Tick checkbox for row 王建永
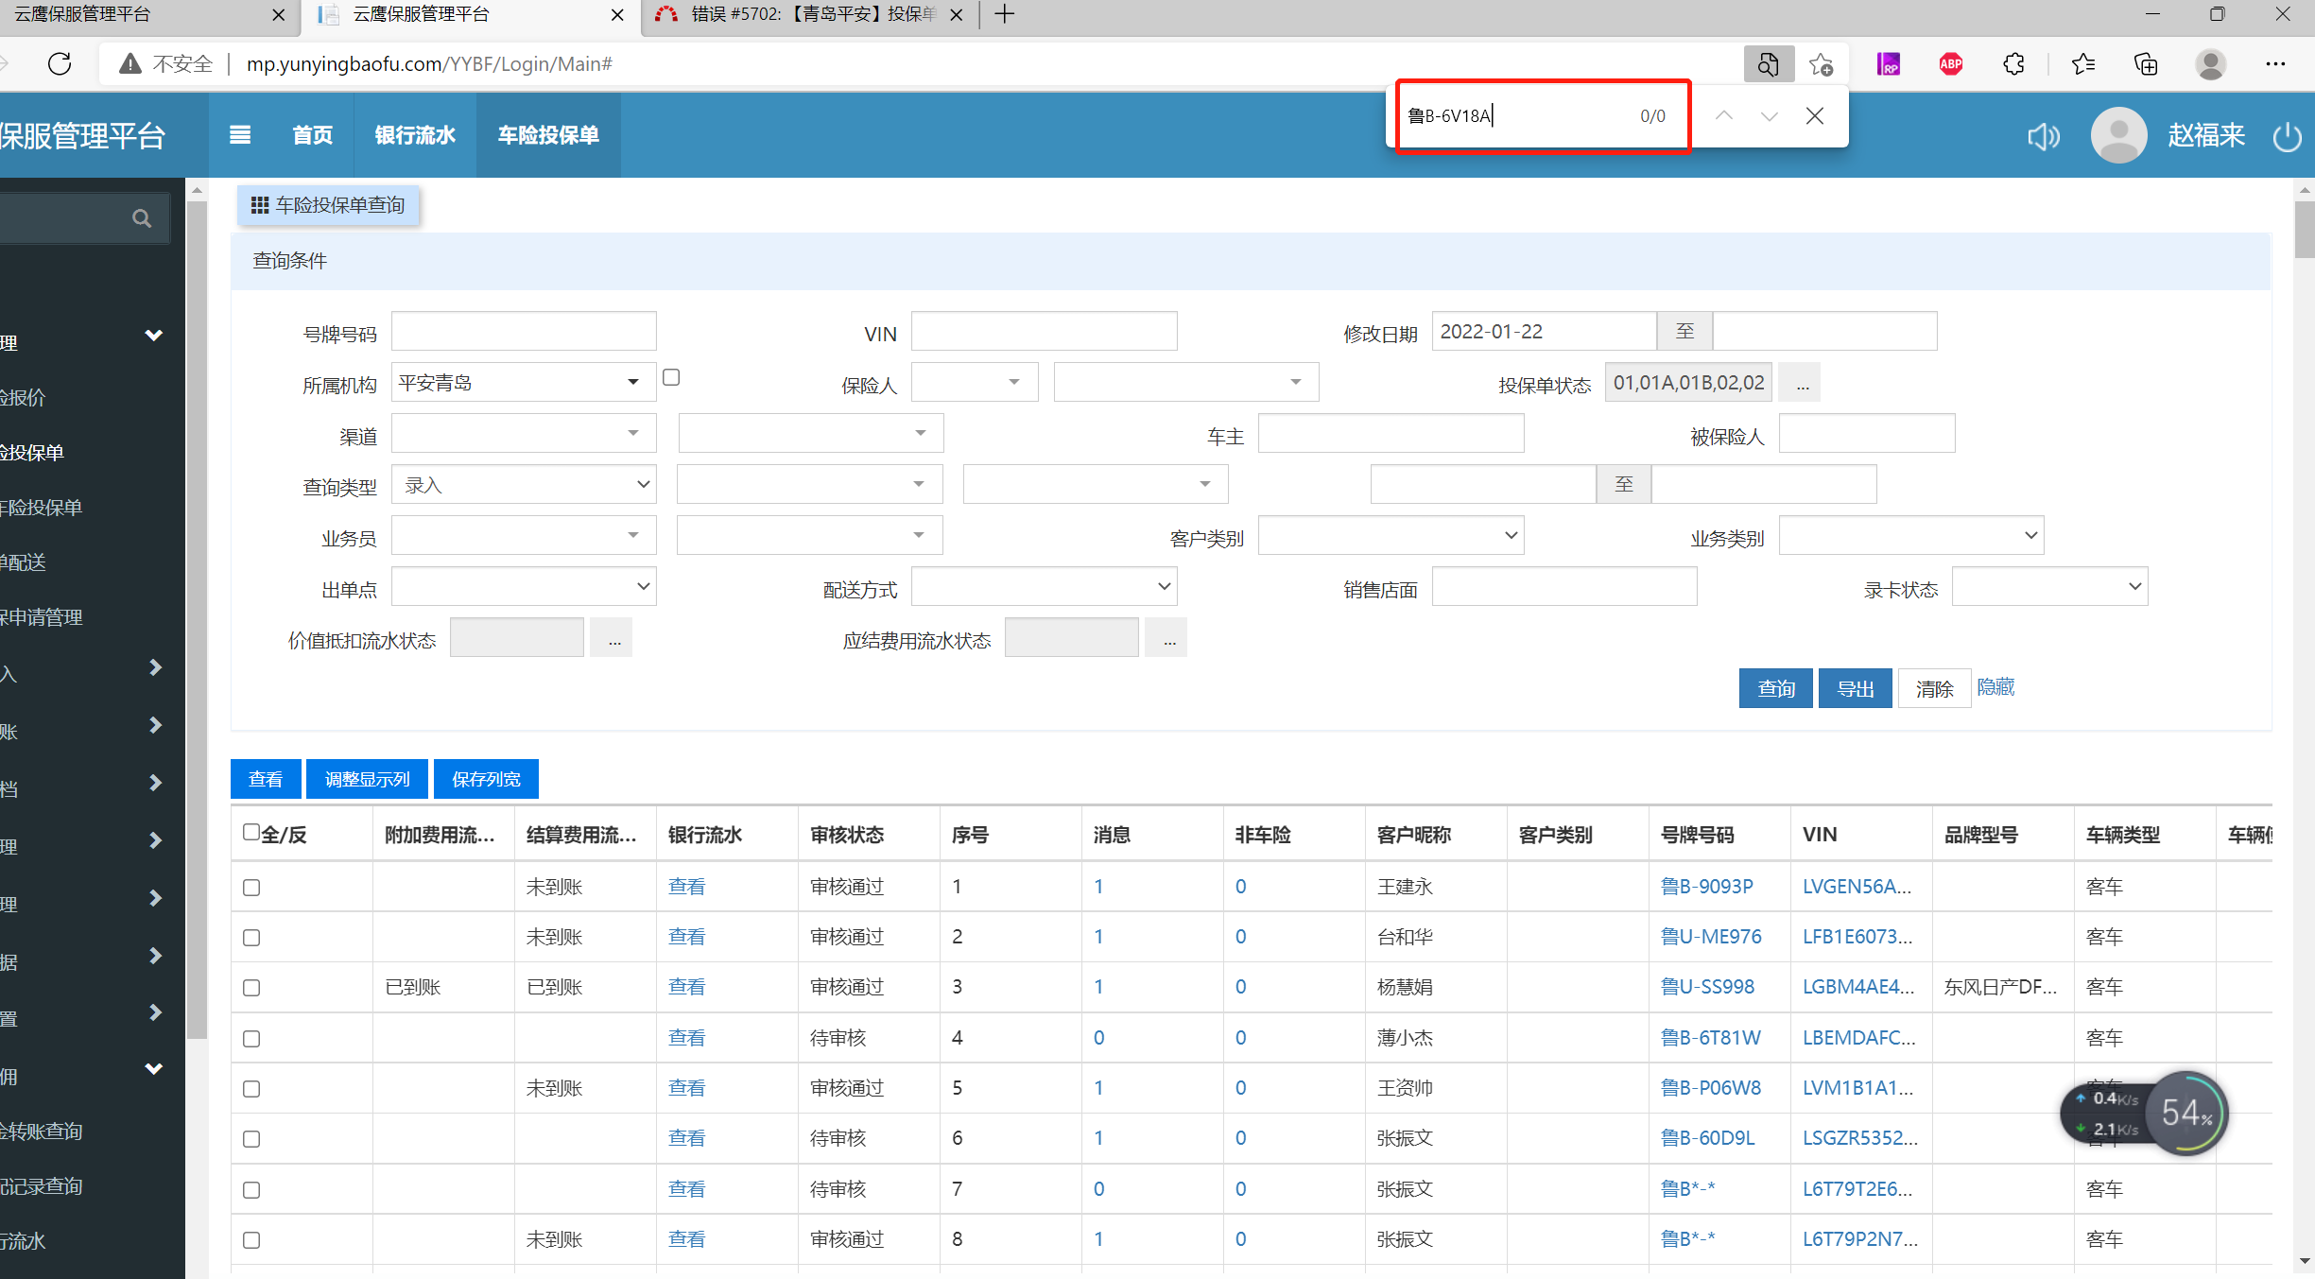2315x1279 pixels. (x=251, y=887)
